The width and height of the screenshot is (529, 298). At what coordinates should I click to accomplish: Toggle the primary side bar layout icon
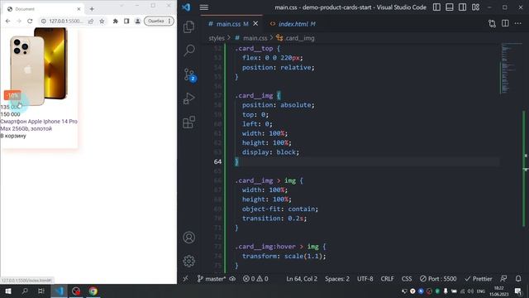coord(436,7)
